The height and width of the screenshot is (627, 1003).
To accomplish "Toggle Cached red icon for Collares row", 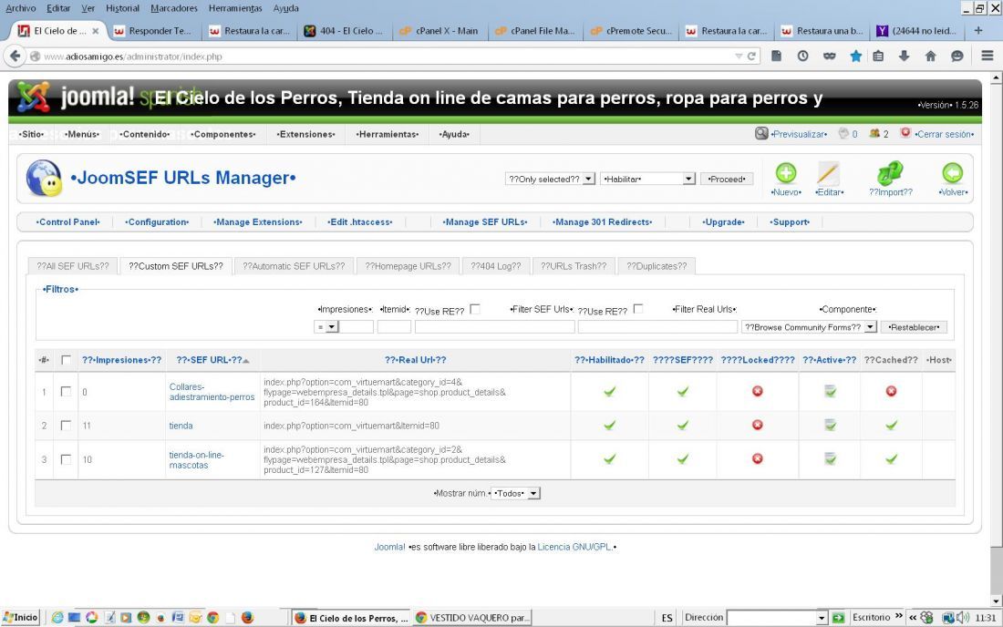I will coord(891,391).
